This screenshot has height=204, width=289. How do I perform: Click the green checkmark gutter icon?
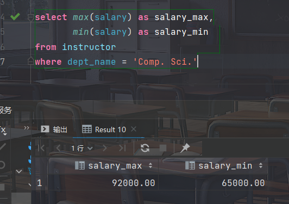coord(15,17)
